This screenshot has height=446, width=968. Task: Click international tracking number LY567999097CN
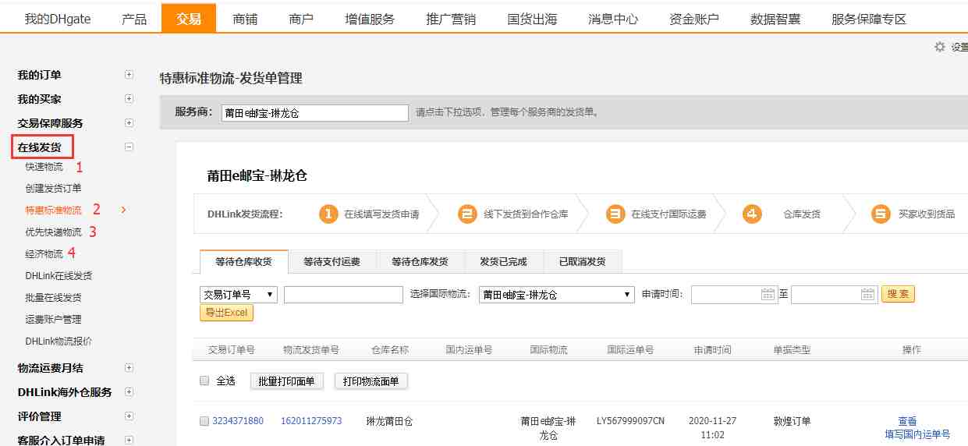pos(630,421)
